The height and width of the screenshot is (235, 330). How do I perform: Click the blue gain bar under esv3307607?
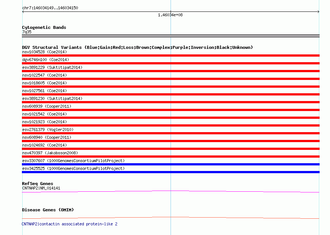171,164
